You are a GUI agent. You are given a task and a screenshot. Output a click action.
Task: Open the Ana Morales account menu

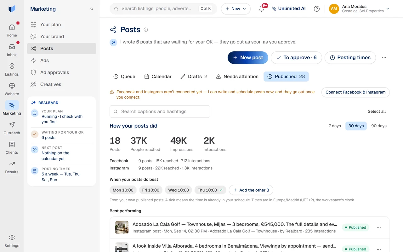360,9
